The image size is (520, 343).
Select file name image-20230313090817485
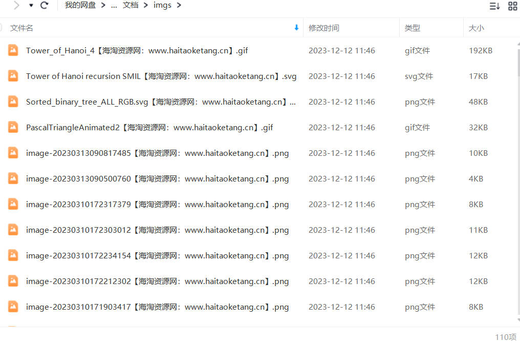158,153
